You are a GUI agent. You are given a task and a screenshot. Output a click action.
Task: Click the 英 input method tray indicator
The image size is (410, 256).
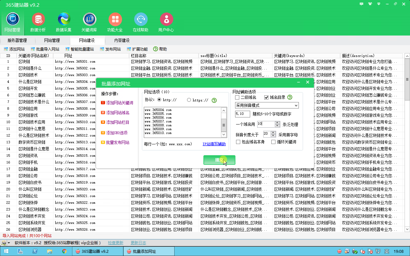click(387, 251)
